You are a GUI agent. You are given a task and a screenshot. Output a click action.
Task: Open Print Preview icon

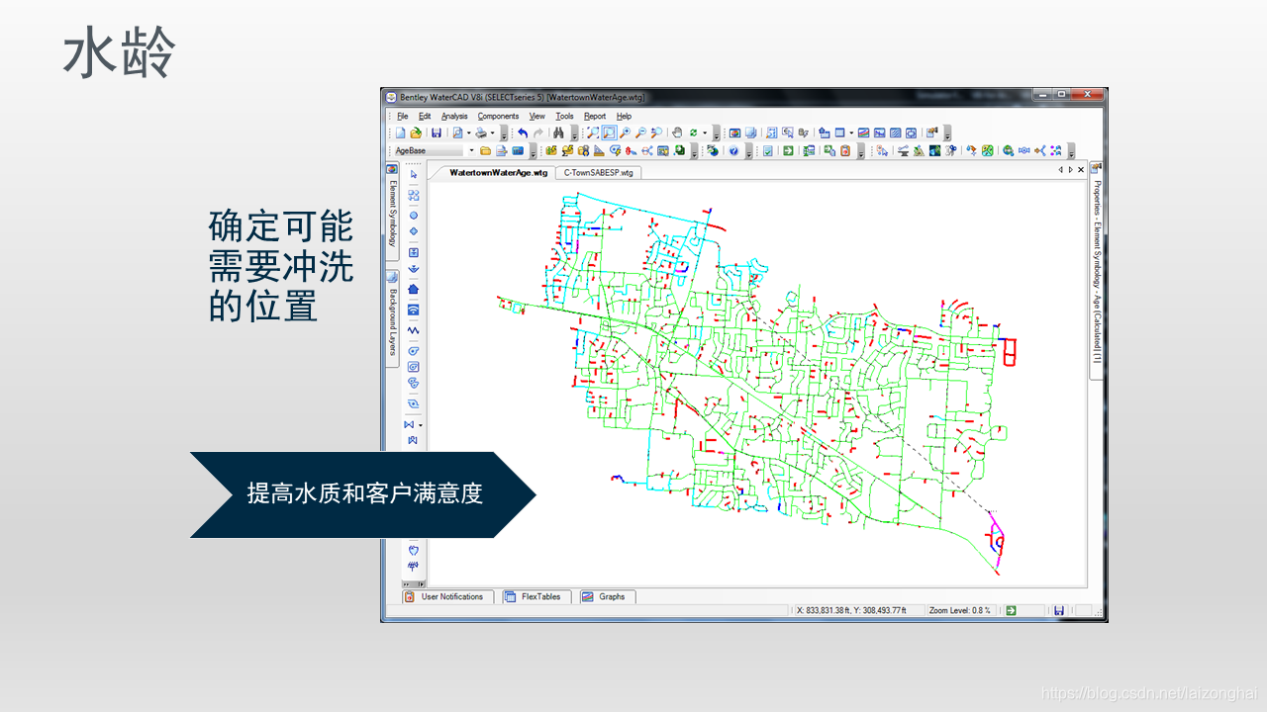(x=458, y=133)
